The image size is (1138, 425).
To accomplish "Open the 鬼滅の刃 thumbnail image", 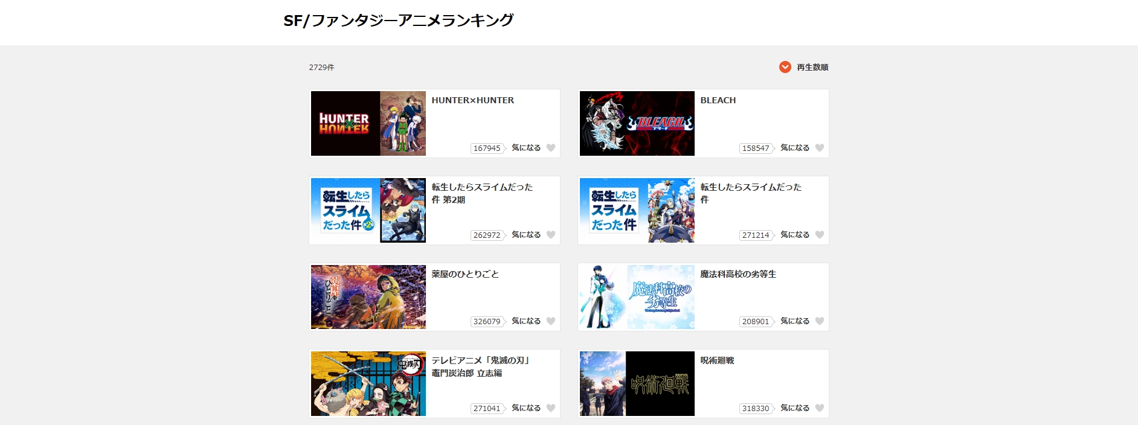I will click(x=368, y=384).
